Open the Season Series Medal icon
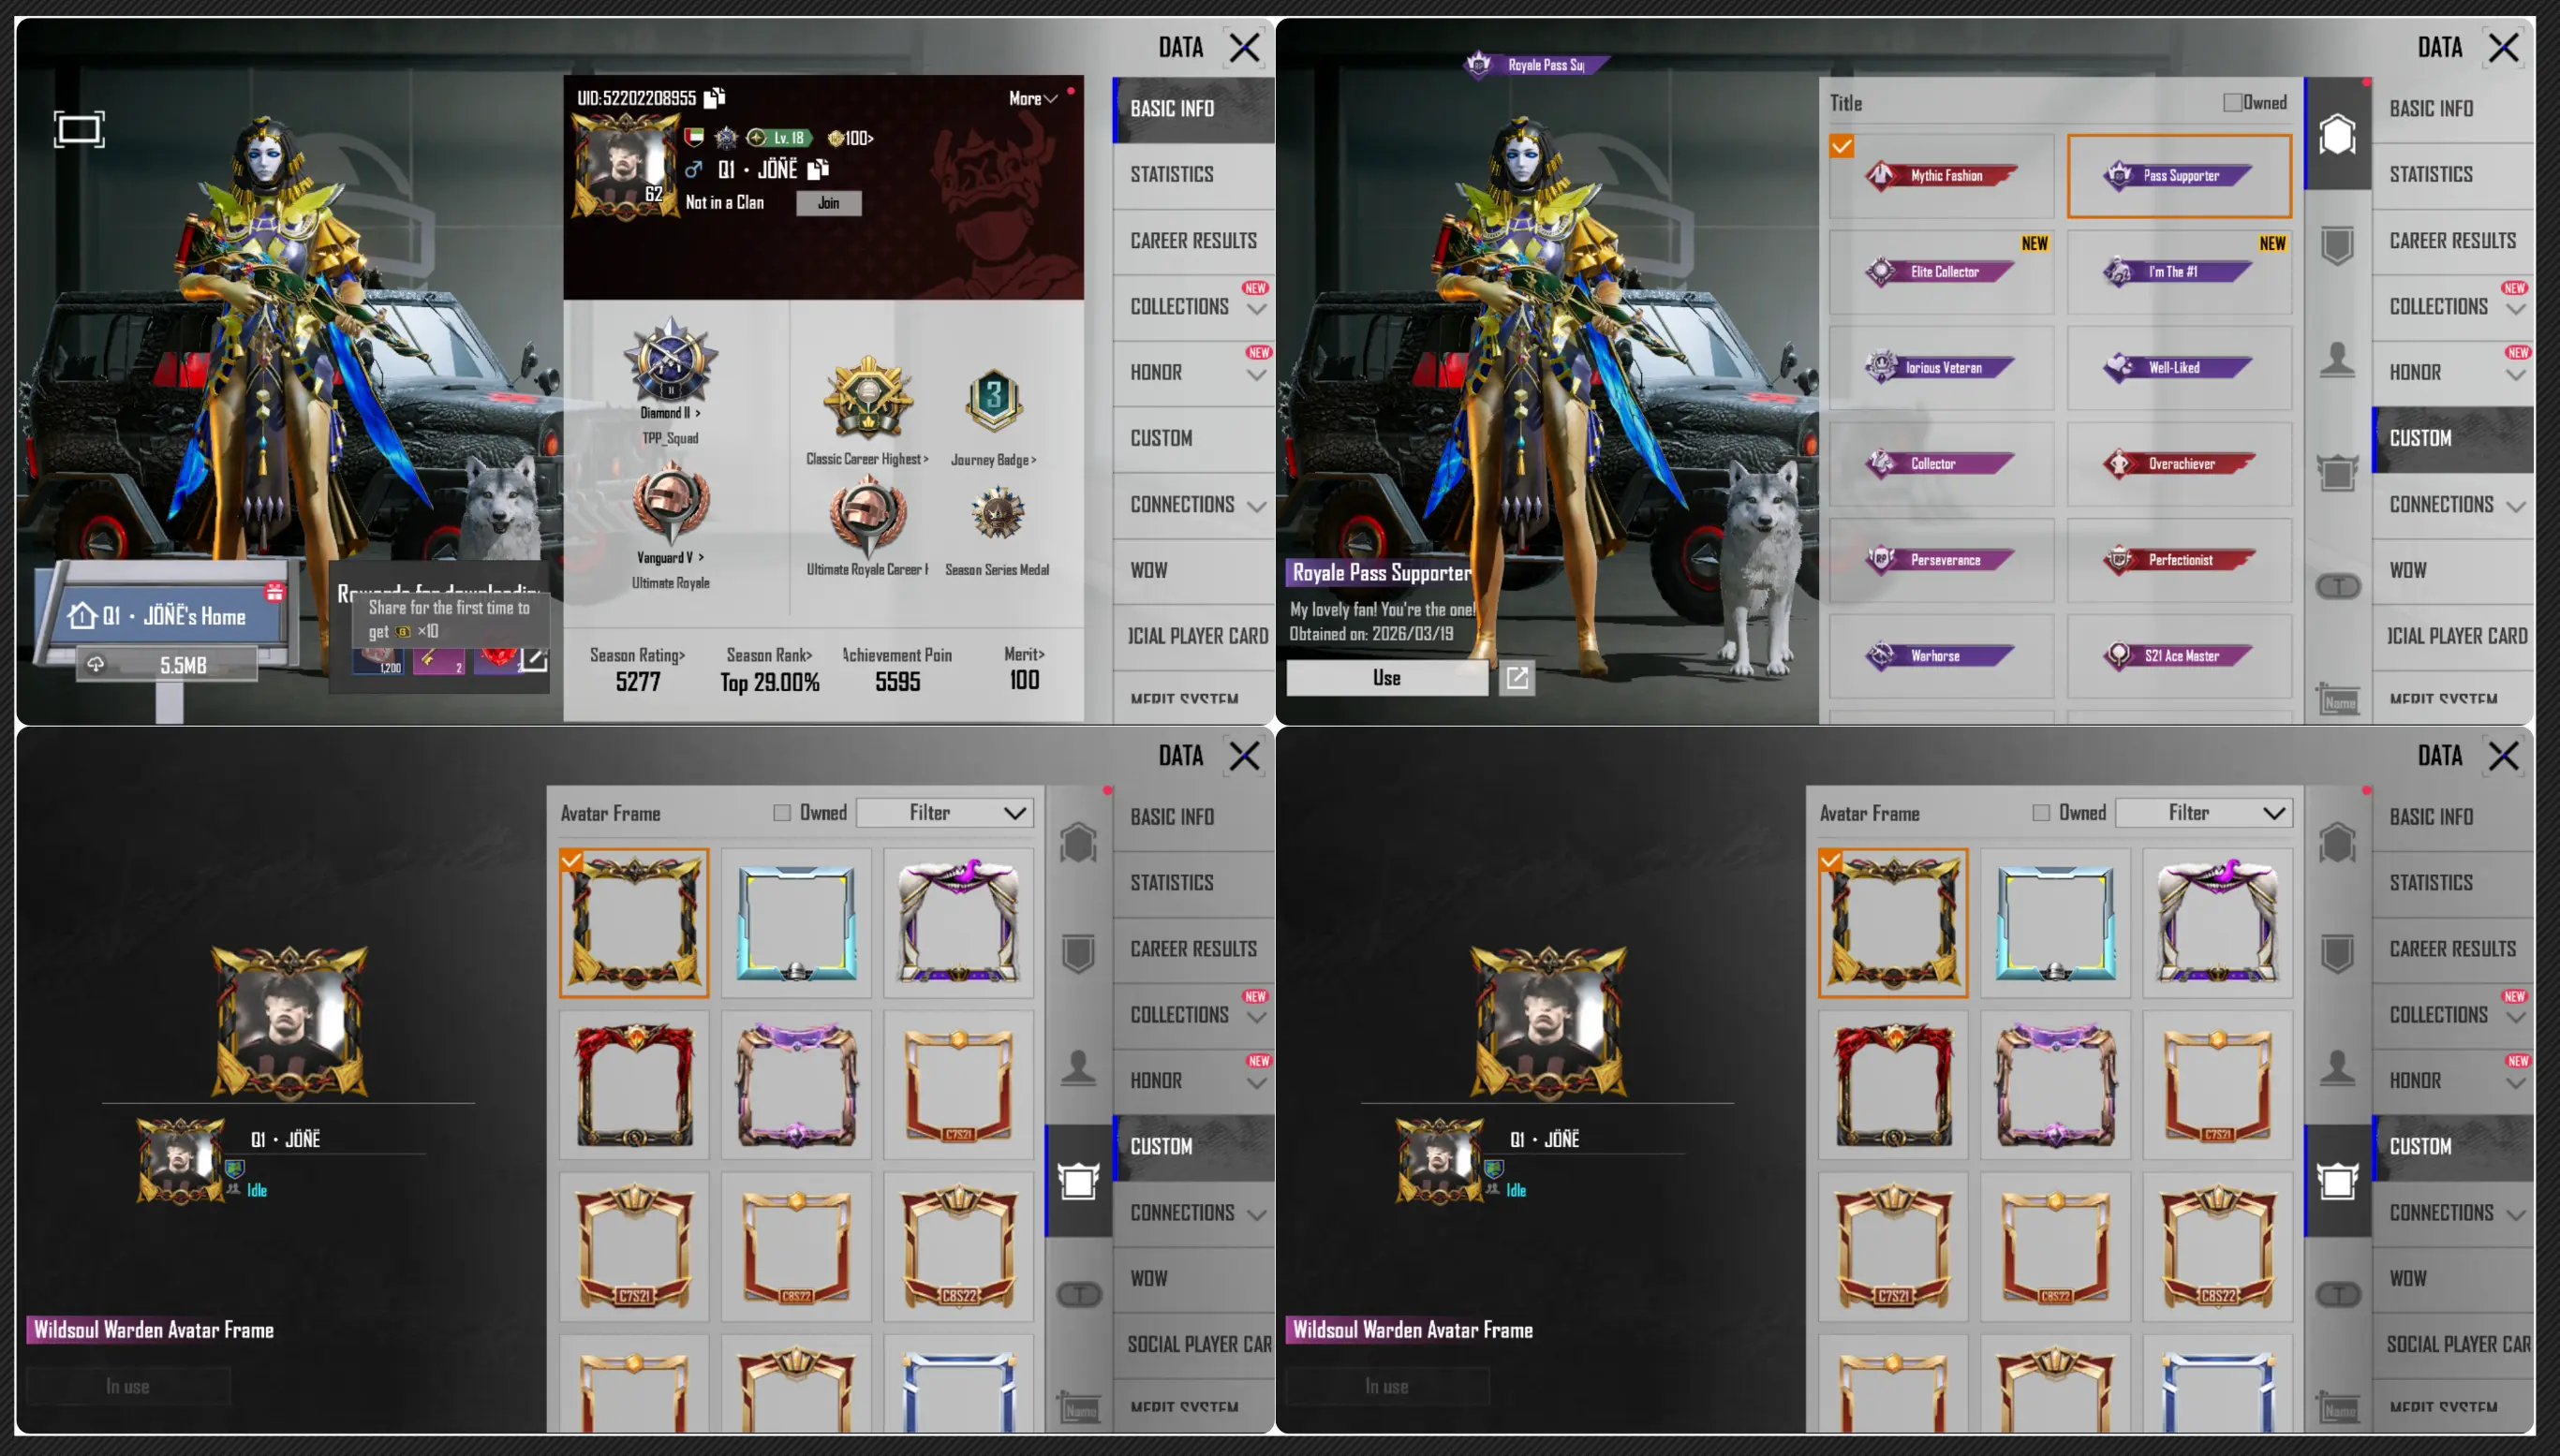This screenshot has width=2560, height=1456. [x=998, y=514]
